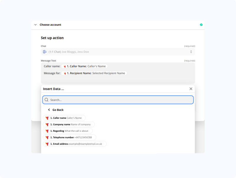236x178 pixels.
Task: Click the app icon beside Email address
Action: (47, 144)
